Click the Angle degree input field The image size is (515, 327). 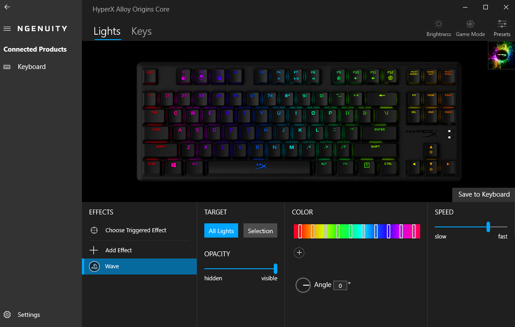[x=340, y=286]
